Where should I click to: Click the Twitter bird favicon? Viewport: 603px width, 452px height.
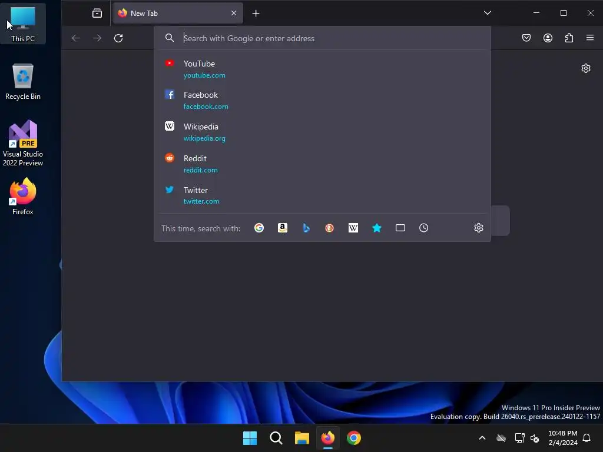click(170, 190)
